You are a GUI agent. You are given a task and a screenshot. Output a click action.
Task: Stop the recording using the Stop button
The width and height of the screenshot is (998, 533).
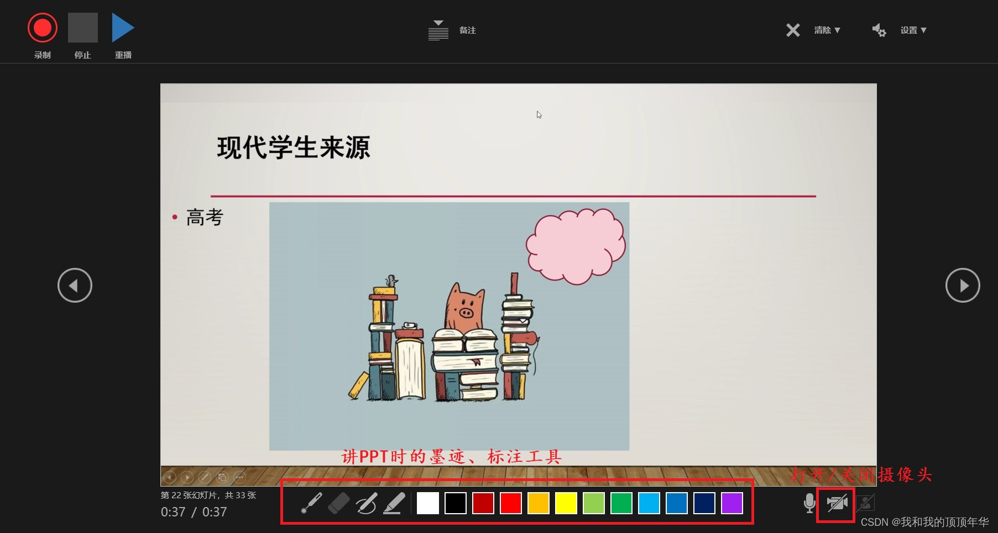[x=83, y=28]
